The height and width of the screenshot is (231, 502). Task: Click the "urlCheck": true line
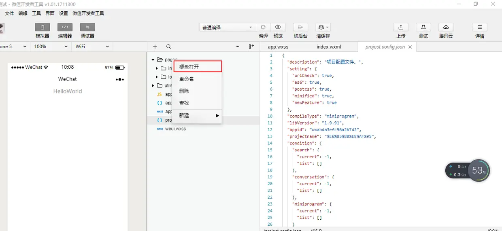pos(313,75)
